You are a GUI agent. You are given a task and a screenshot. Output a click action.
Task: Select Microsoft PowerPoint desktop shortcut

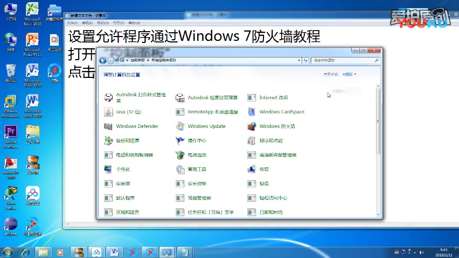point(32,45)
